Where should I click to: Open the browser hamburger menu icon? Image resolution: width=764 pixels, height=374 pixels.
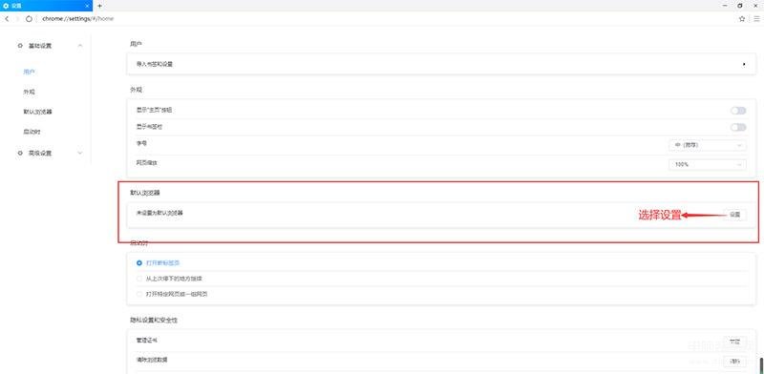pyautogui.click(x=756, y=18)
